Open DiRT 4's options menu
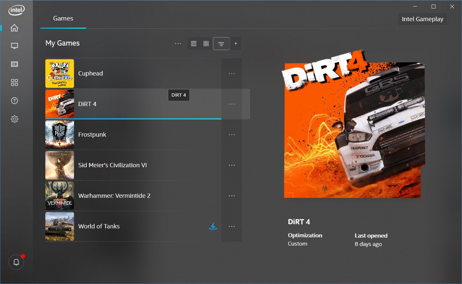462x284 pixels. (x=231, y=104)
